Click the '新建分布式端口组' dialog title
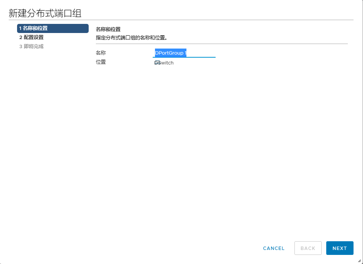The height and width of the screenshot is (264, 363). [45, 13]
